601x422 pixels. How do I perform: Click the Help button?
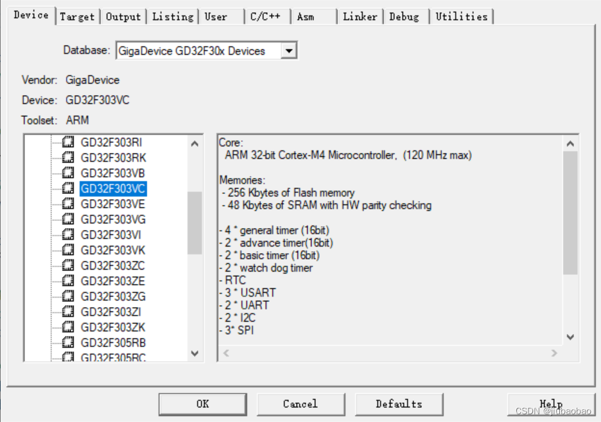tap(550, 404)
